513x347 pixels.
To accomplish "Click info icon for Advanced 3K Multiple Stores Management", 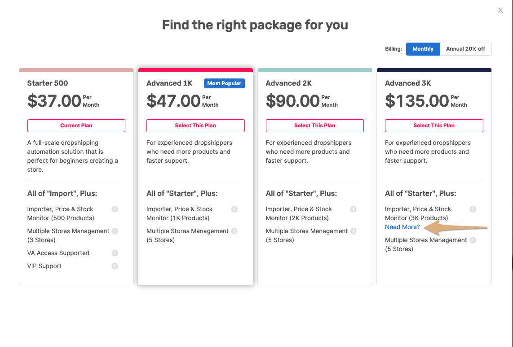I will (473, 240).
